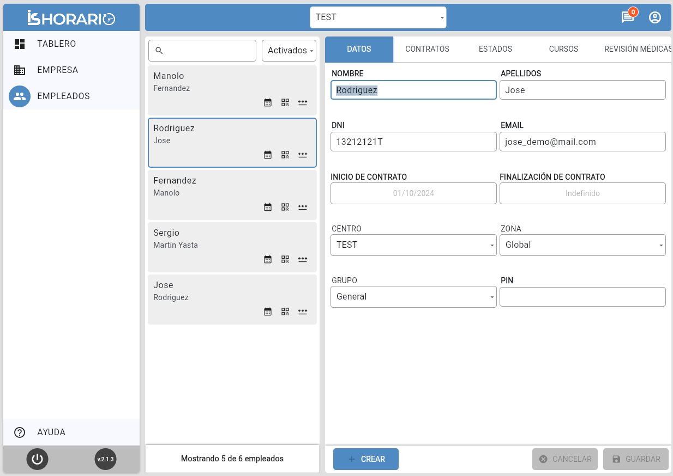Show QR code for Rodriguez Jose
The image size is (673, 476).
285,155
